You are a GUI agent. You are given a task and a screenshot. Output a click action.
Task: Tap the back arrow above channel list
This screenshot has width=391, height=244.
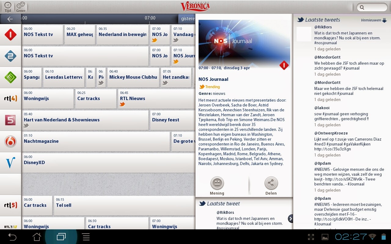click(10, 19)
